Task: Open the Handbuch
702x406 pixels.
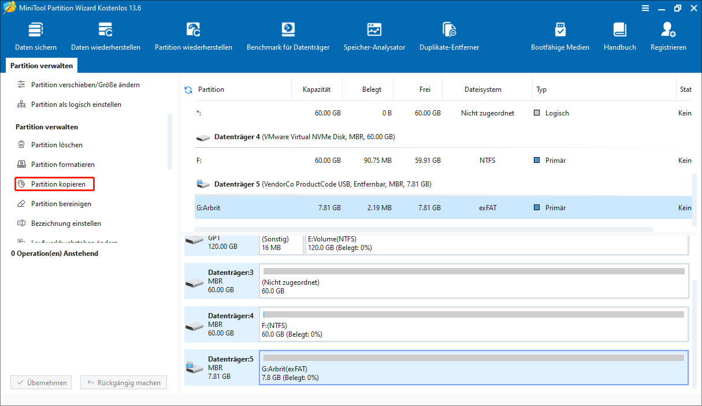Action: pos(620,37)
